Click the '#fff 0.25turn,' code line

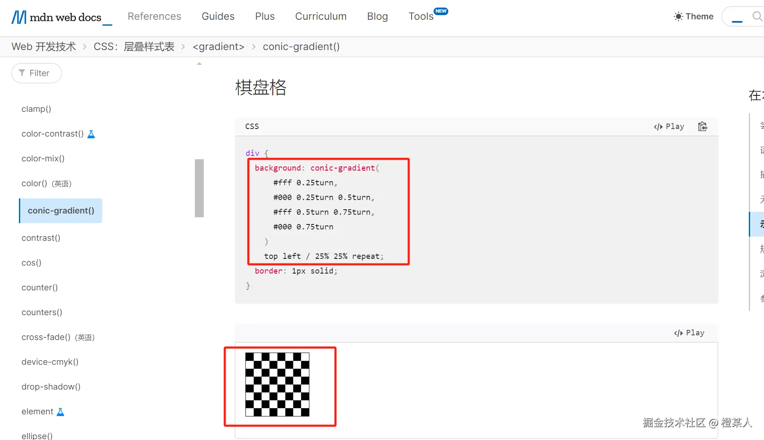tap(305, 183)
